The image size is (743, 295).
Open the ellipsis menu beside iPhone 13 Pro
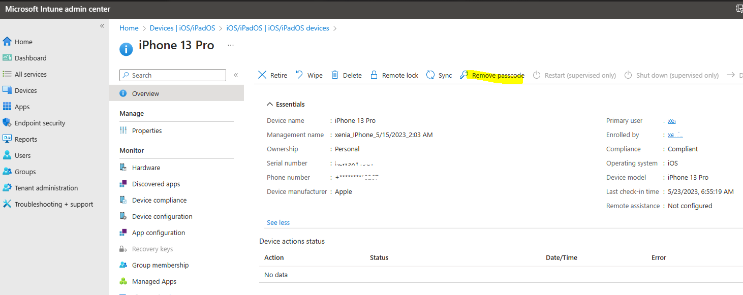[x=231, y=45]
